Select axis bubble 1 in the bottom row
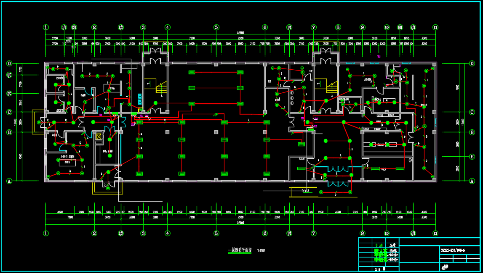The image size is (483, 273). 46,234
